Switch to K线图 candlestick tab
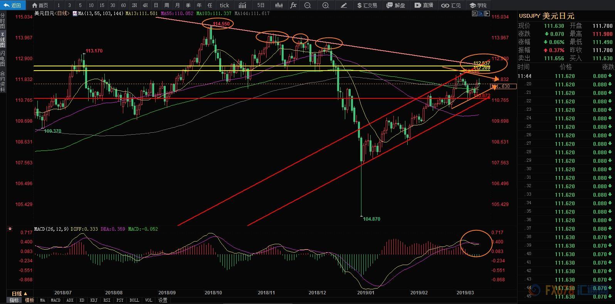Image resolution: width=615 pixels, height=304 pixels. click(3, 39)
